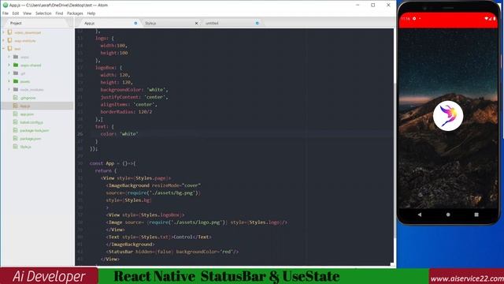Viewport: 504px width, 284px height.
Task: Tap the round bird logo in the emulator
Action: coord(448,116)
